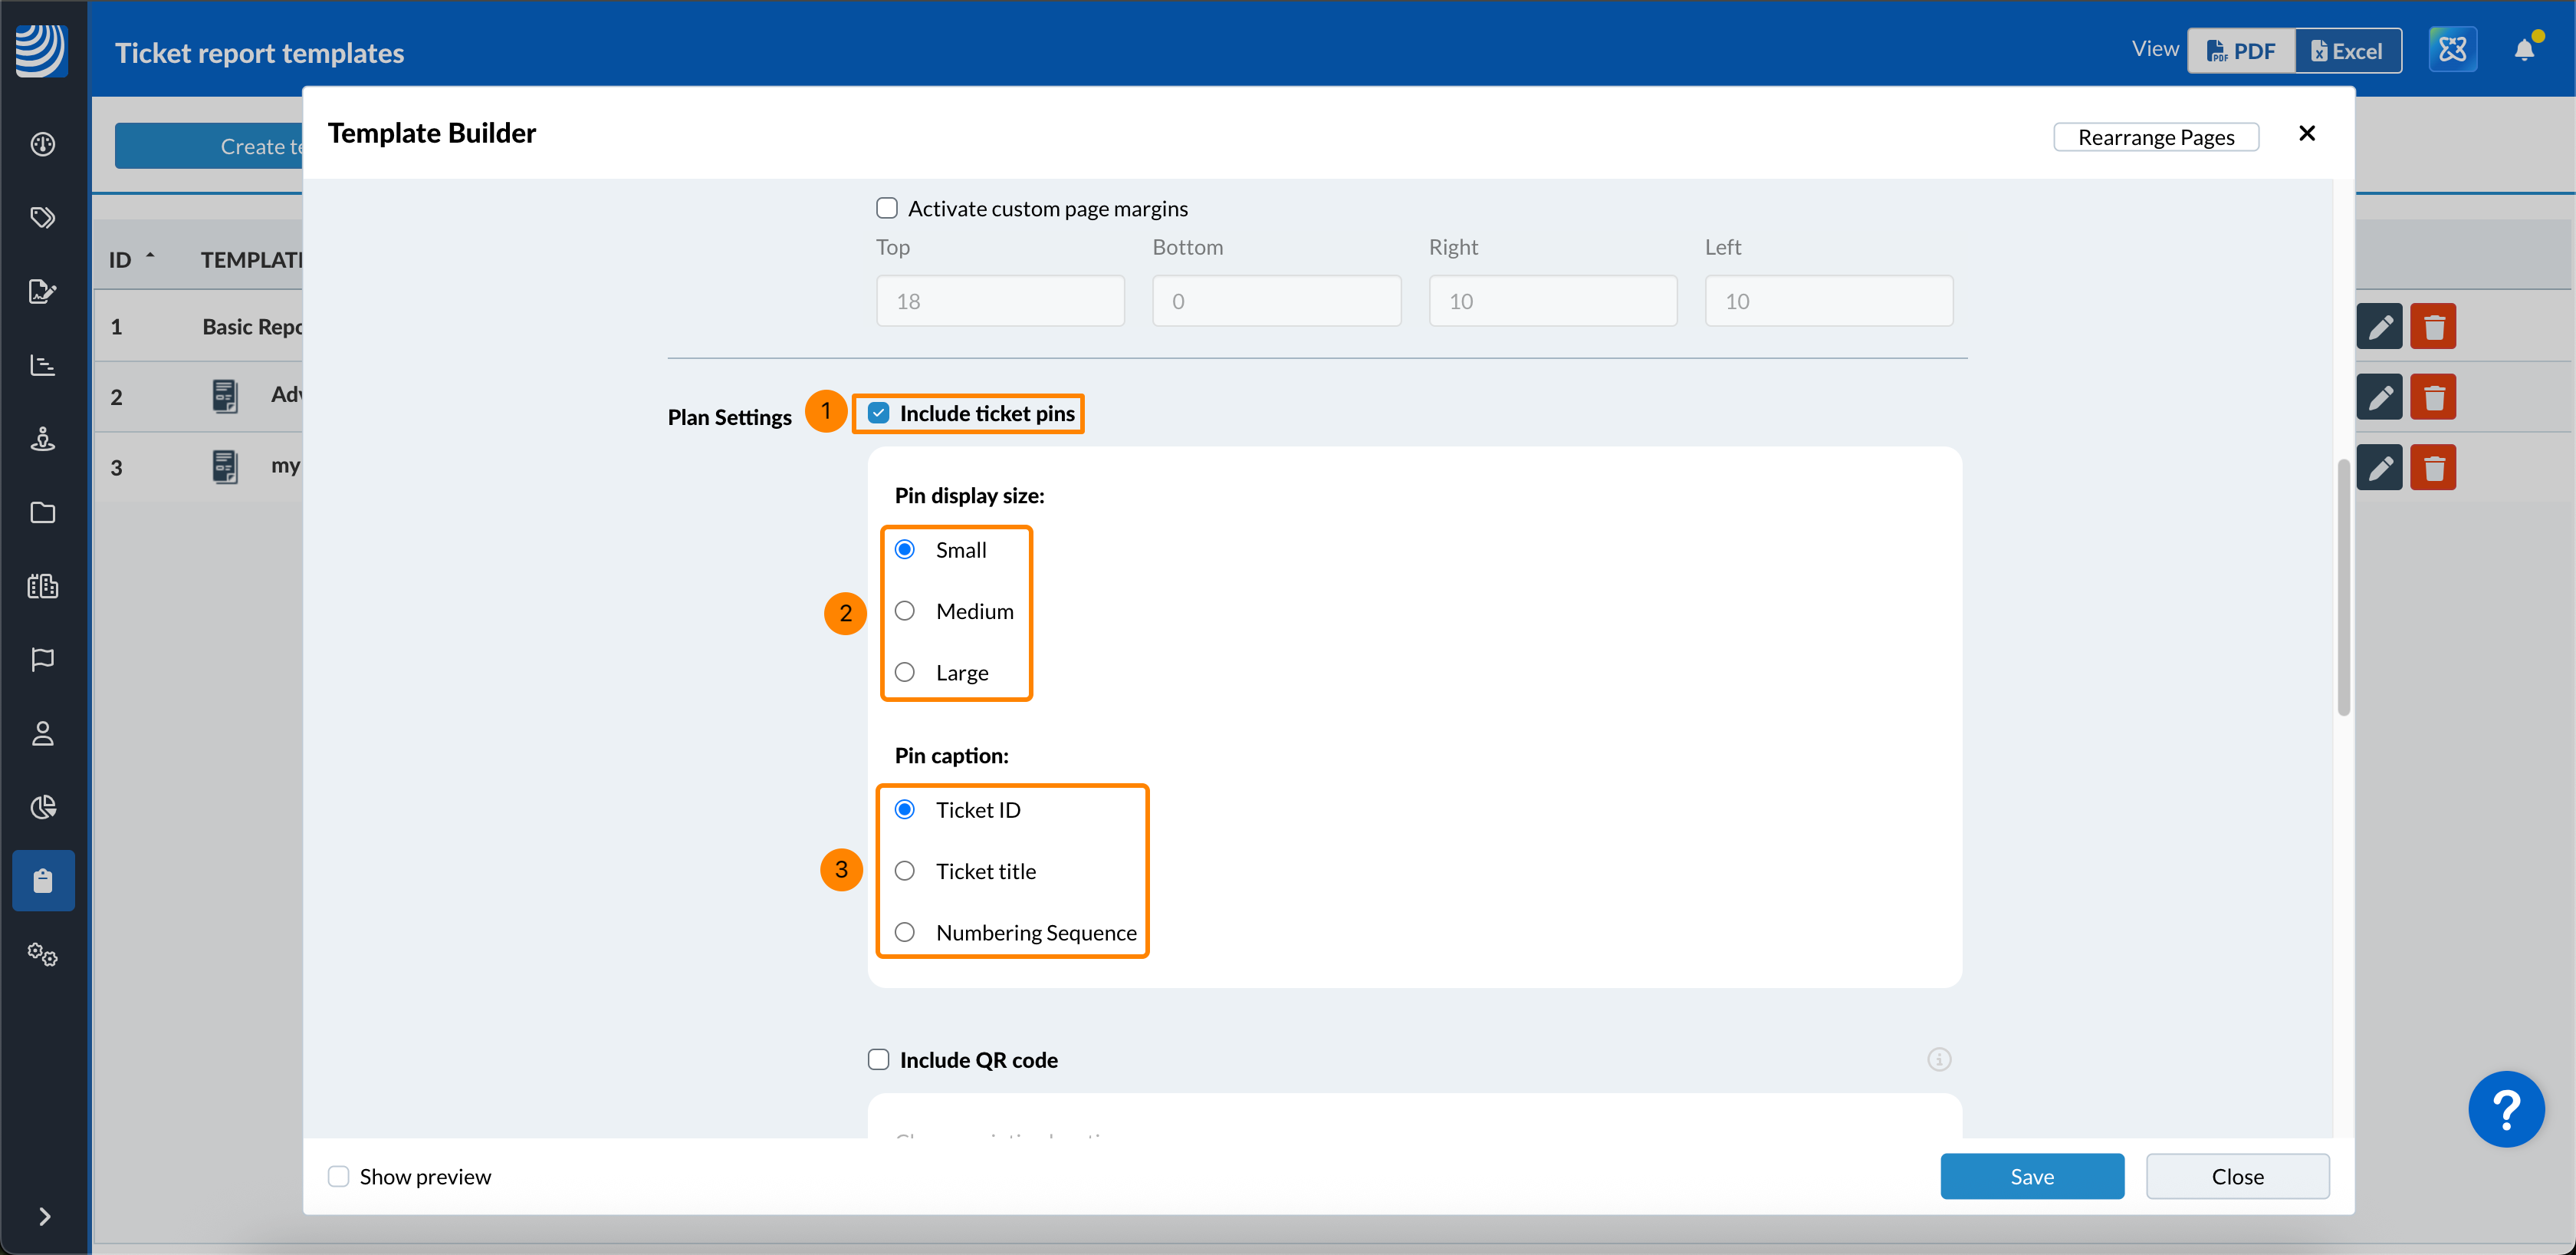Tick the Show preview checkbox

[339, 1176]
